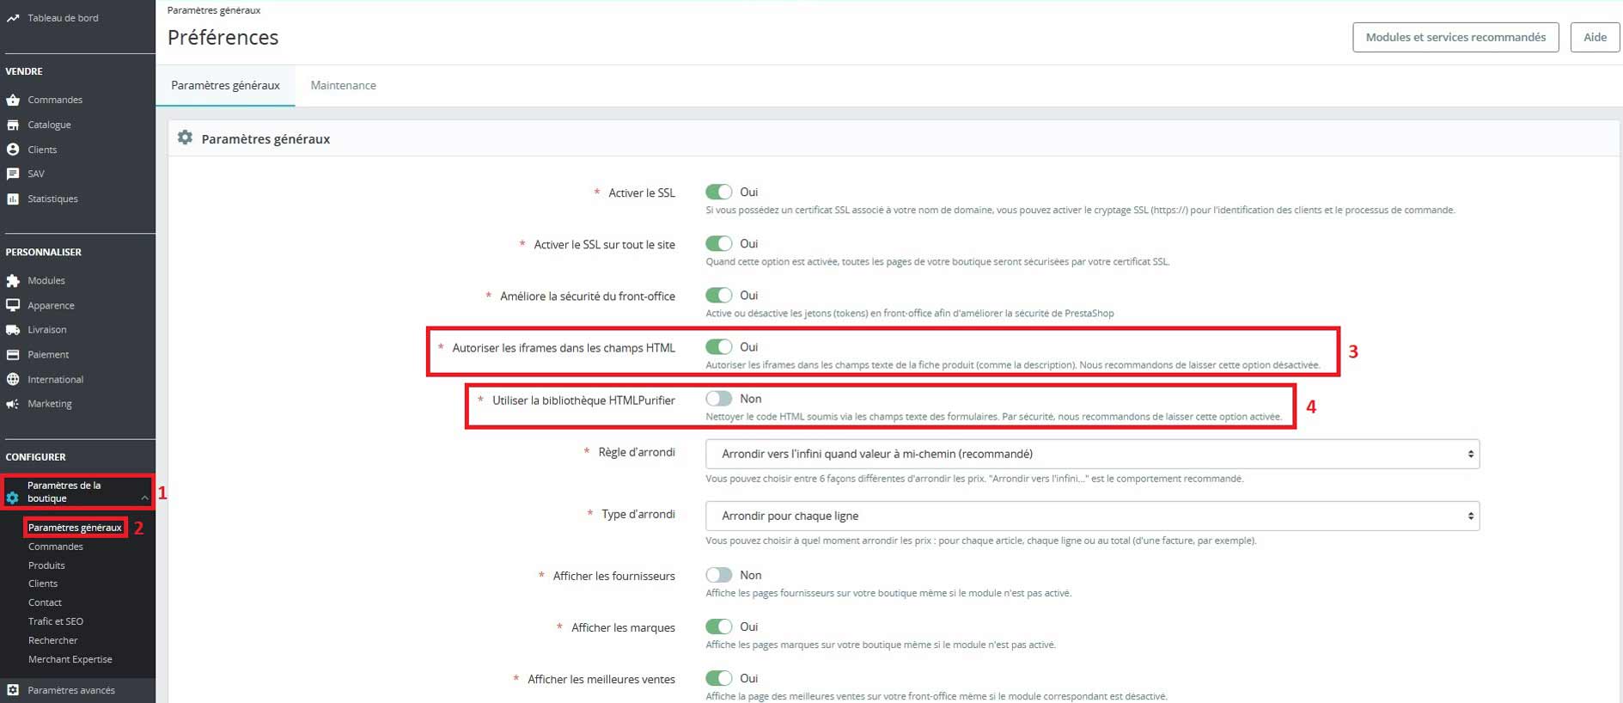The height and width of the screenshot is (703, 1623).
Task: Open the Apparence menu item
Action: click(51, 305)
